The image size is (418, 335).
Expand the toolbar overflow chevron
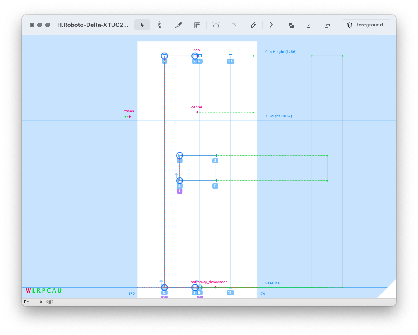click(271, 25)
